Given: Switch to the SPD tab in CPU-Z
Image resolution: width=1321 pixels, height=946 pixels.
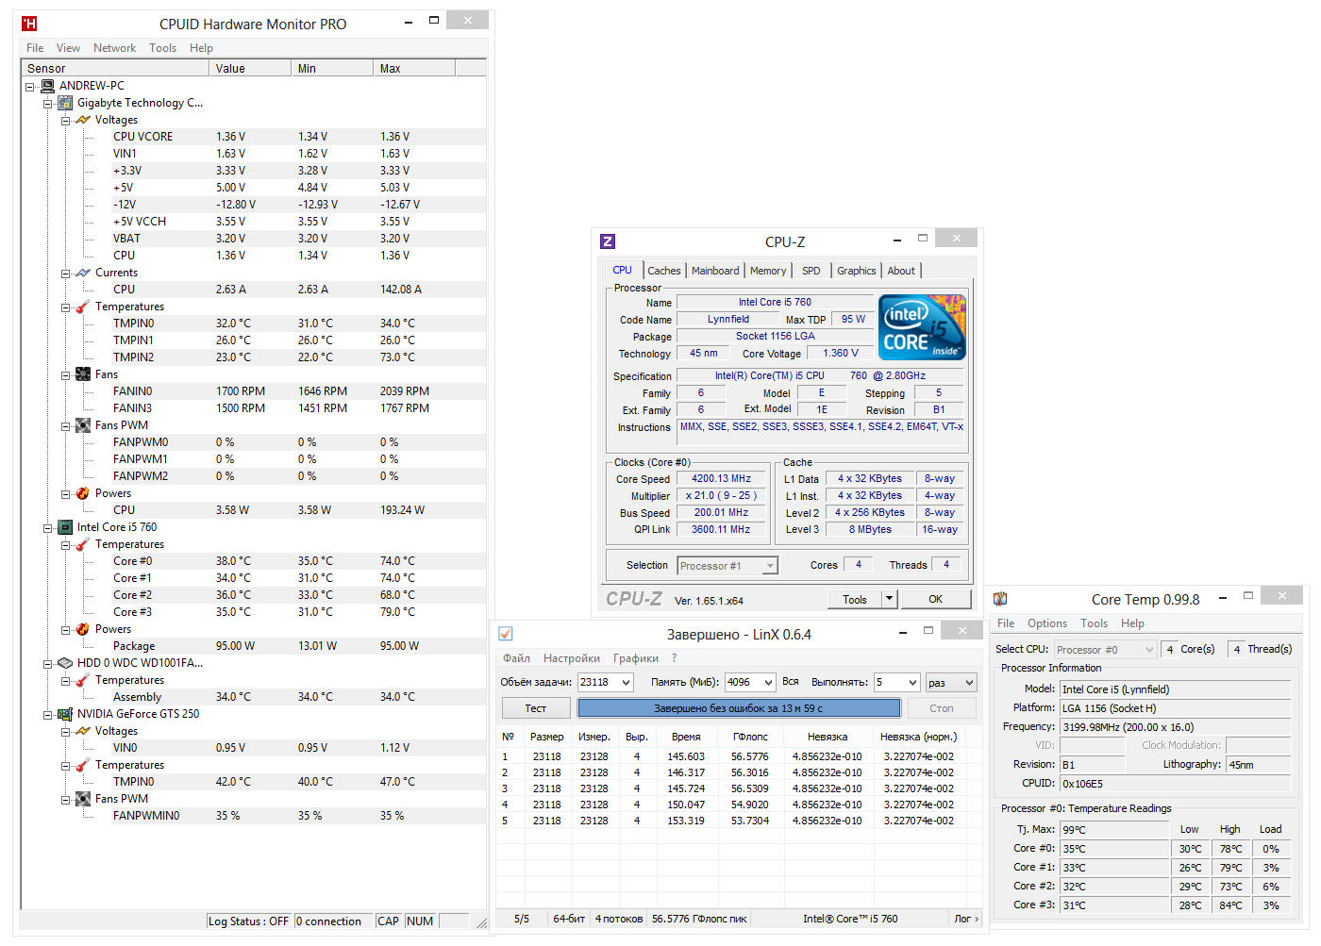Looking at the screenshot, I should [811, 271].
